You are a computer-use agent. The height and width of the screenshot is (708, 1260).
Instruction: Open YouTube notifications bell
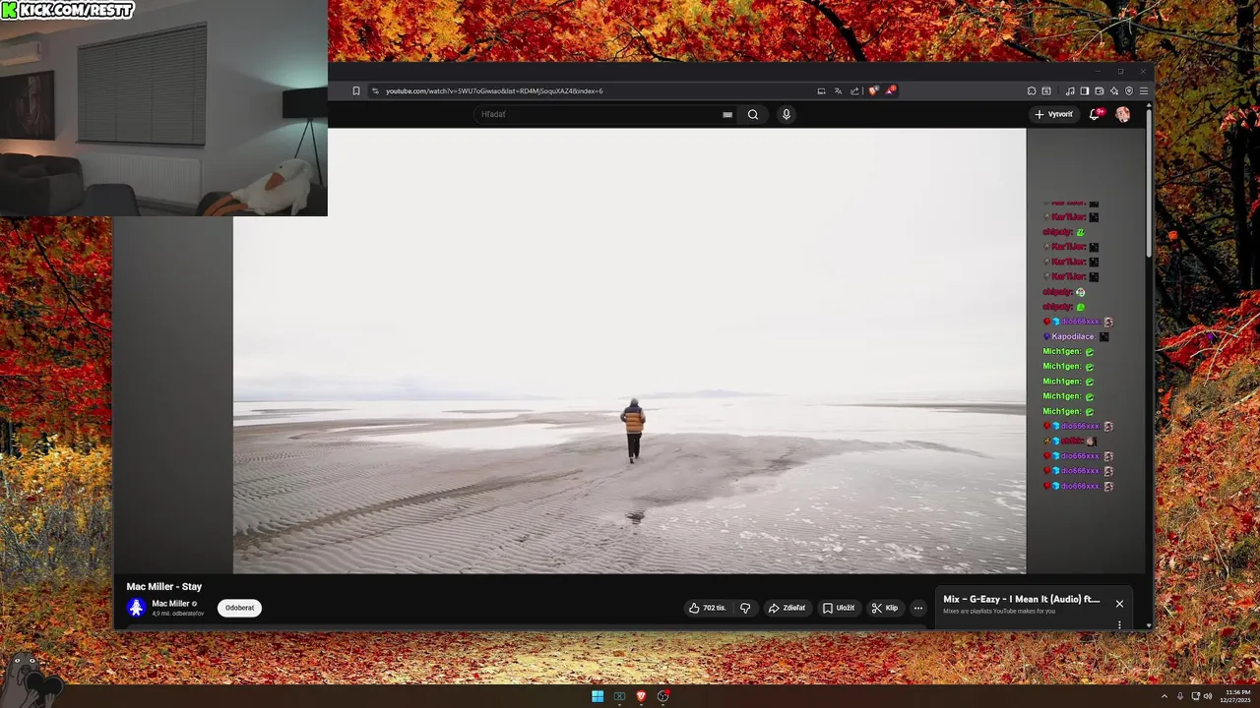coord(1095,114)
